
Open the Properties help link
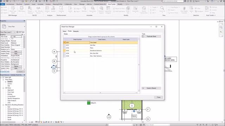click(5, 71)
